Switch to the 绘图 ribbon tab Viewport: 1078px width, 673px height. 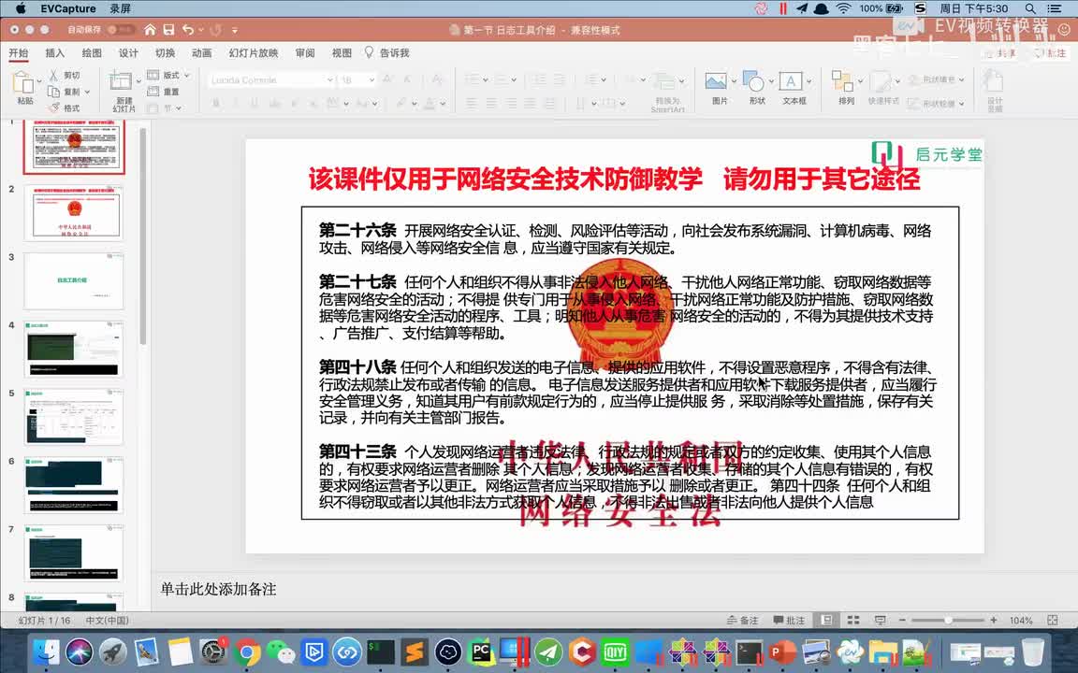coord(92,53)
